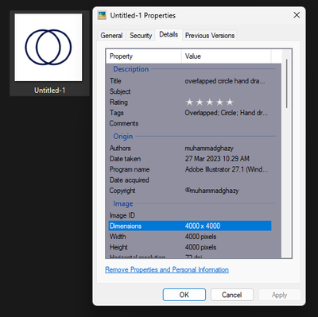318x317 pixels.
Task: Click the Property column header
Action: pos(144,56)
